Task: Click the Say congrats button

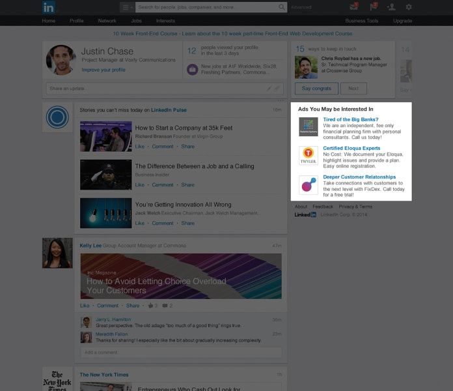Action: (316, 89)
